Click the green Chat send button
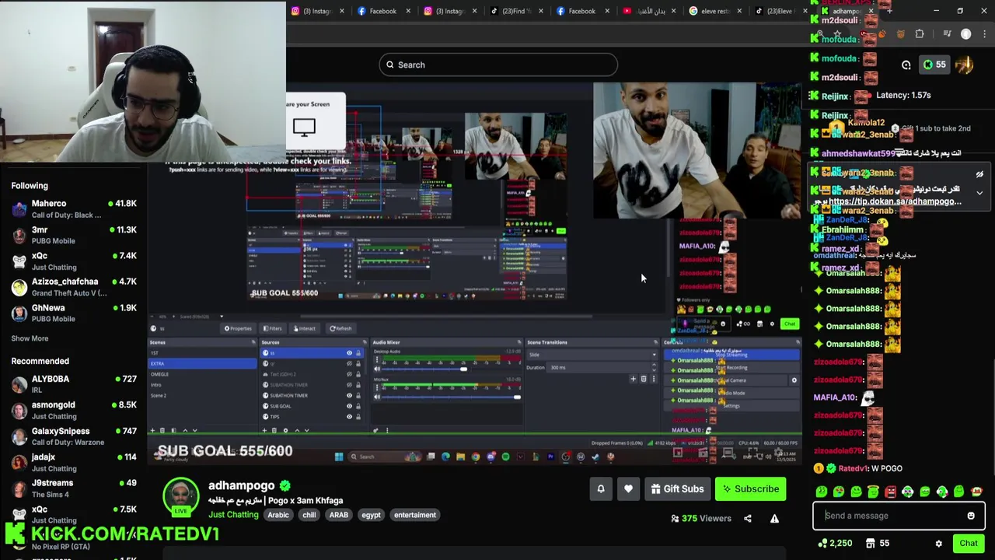 point(969,544)
